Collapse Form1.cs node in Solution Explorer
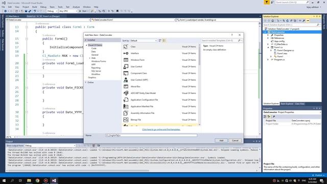This screenshot has height=184, width=327. pyautogui.click(x=268, y=48)
